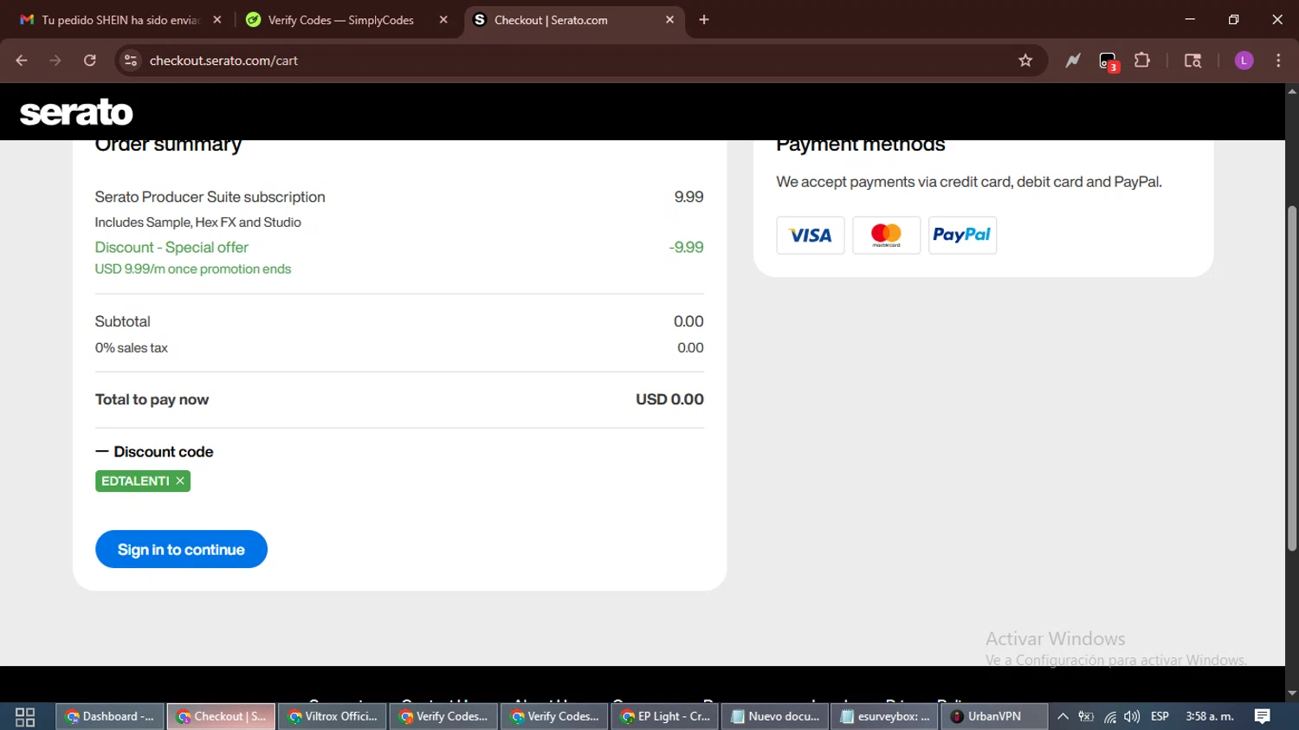Click ESP language indicator

coord(1160,717)
